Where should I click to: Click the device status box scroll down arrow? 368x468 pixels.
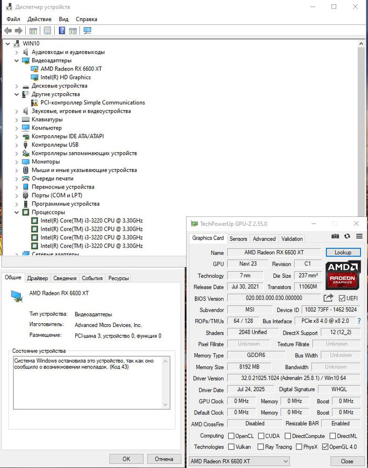coord(166,405)
